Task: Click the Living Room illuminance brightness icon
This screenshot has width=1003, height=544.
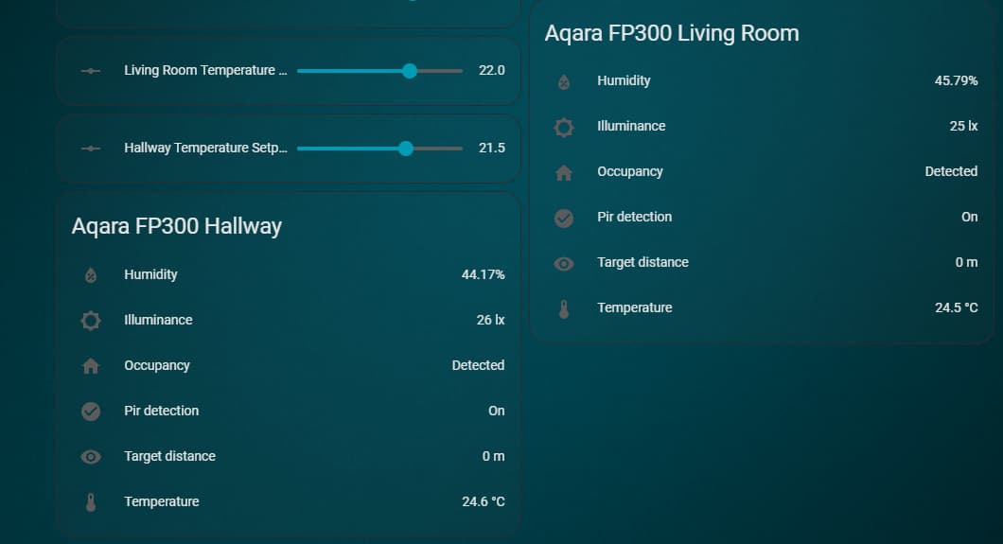Action: (564, 127)
